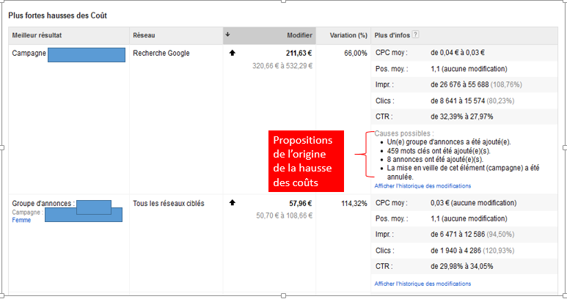This screenshot has width=567, height=299.
Task: Click the 57,96 € cost change value
Action: pos(300,203)
